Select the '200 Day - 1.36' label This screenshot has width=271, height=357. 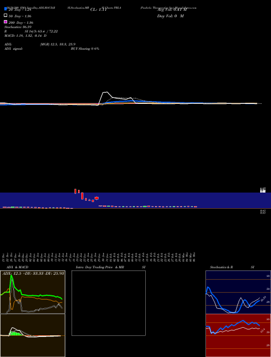pos(21,23)
